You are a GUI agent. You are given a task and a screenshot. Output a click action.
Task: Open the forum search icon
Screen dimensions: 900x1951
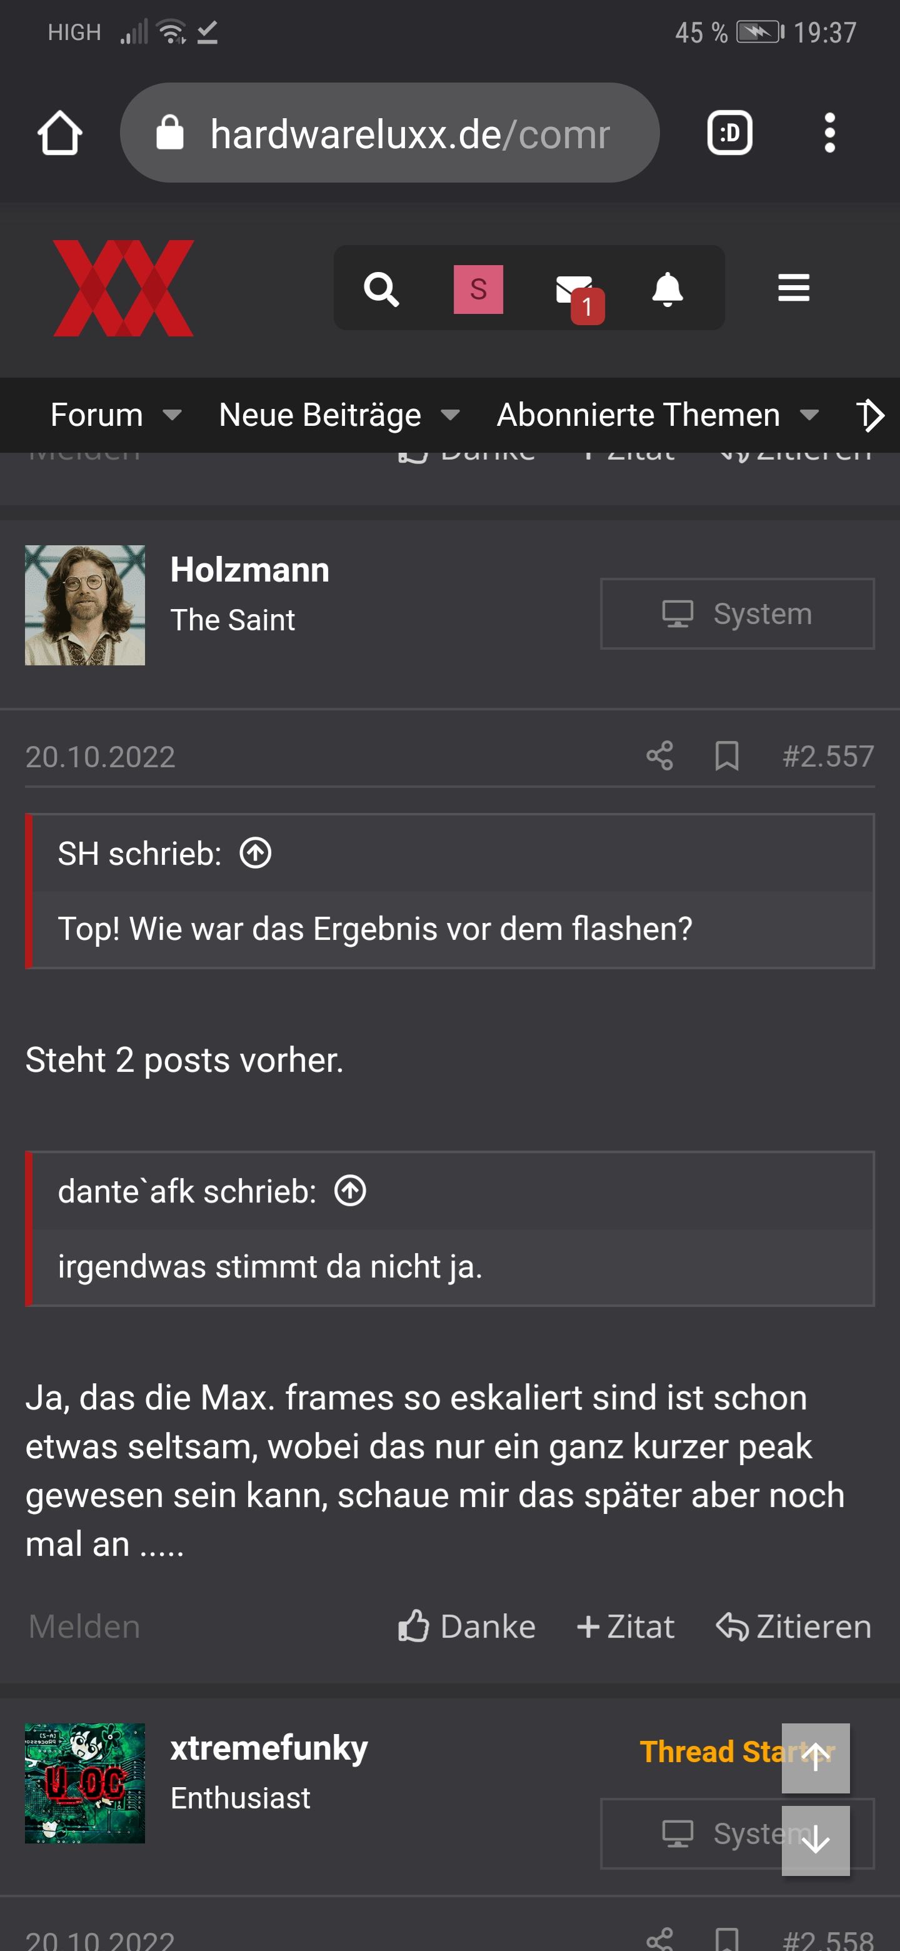[381, 288]
